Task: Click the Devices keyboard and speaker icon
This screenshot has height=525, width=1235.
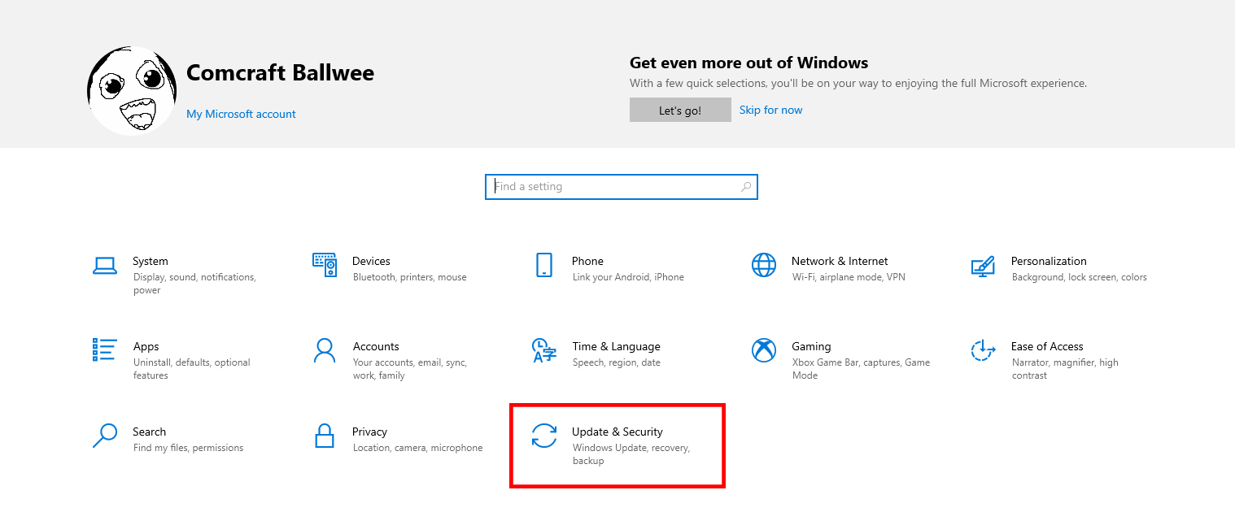Action: pyautogui.click(x=325, y=265)
